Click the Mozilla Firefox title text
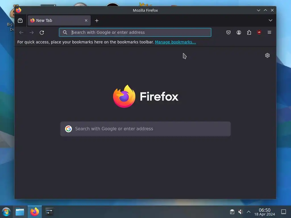The image size is (291, 218). (145, 11)
